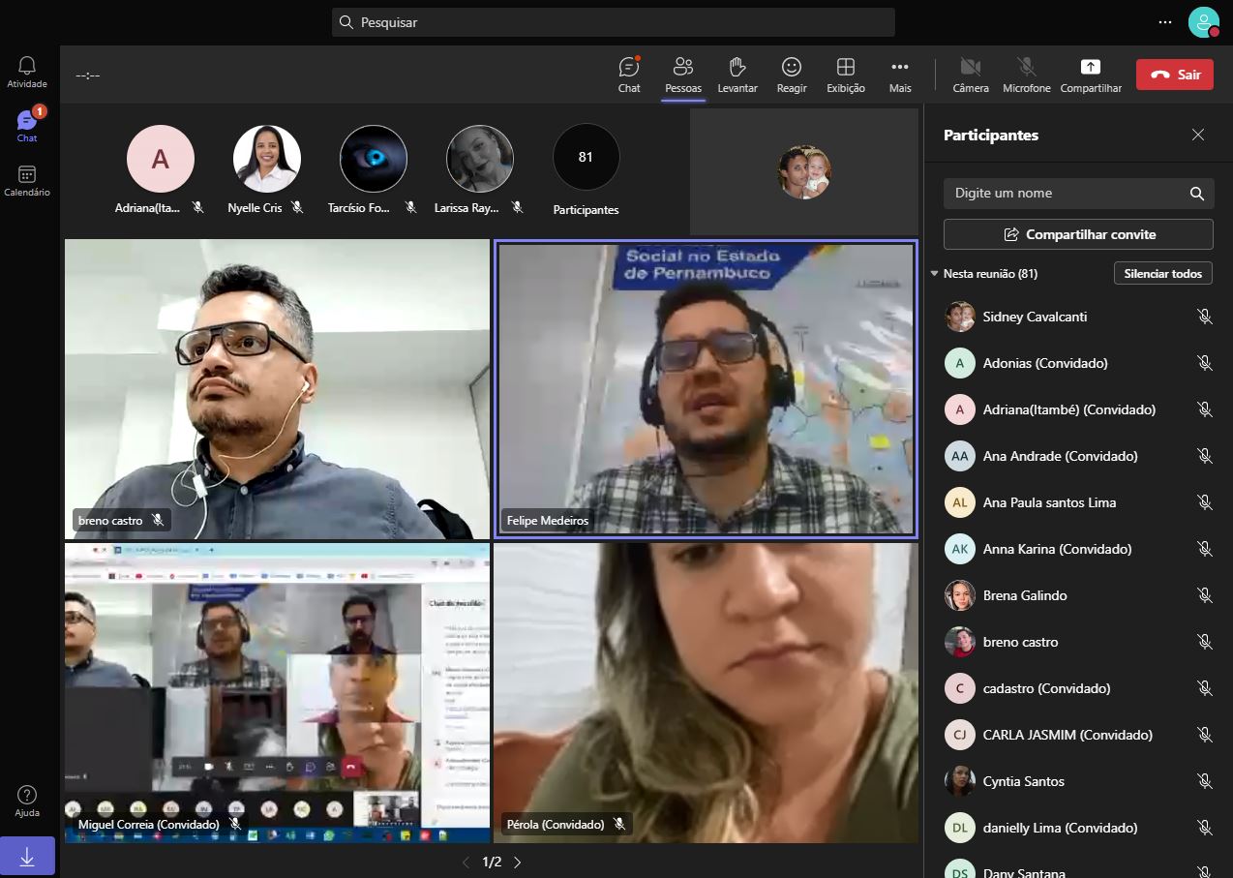Collapse the Nesta reunião (81) list

coord(935,274)
